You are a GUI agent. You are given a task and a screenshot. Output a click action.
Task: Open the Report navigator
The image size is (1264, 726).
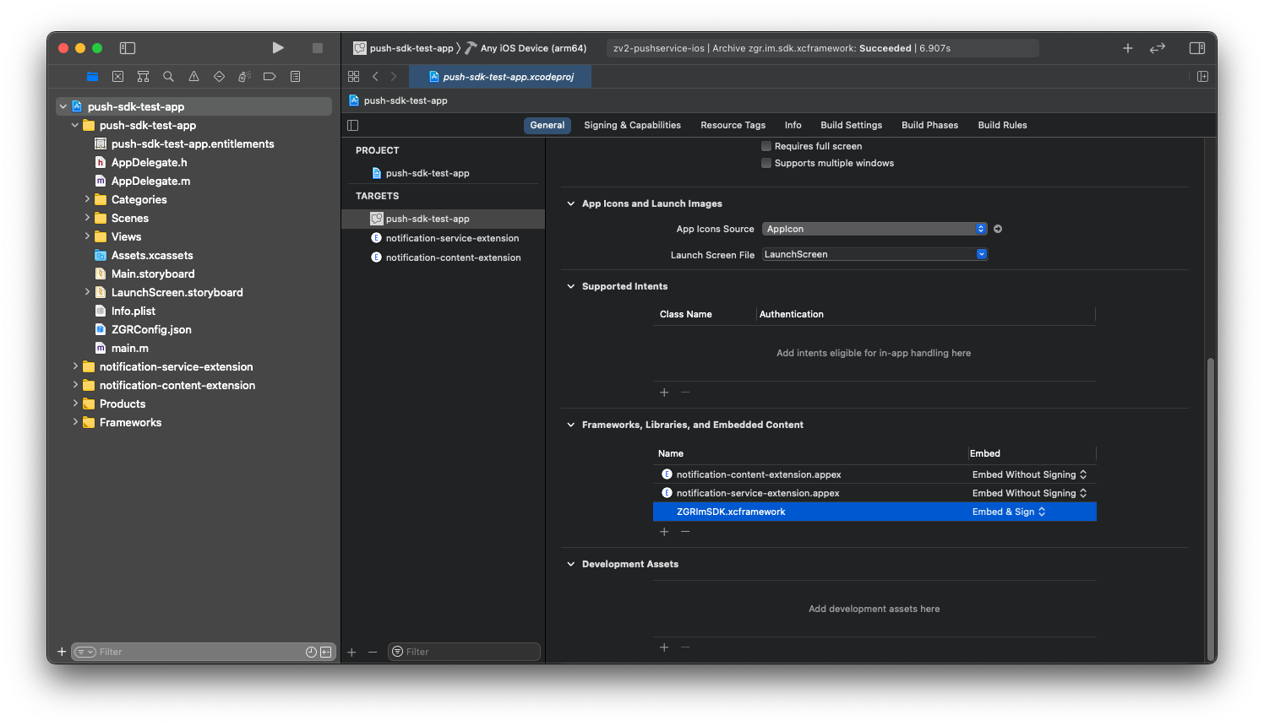295,77
